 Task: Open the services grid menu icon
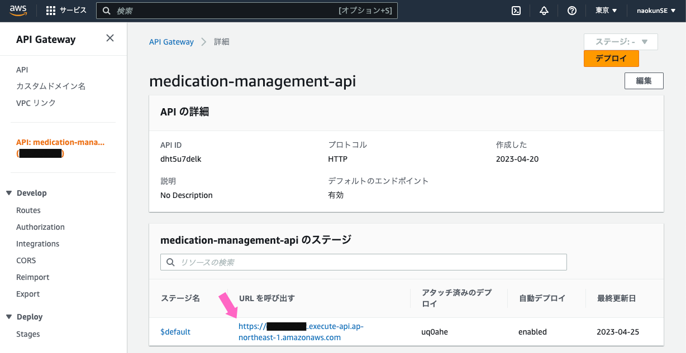click(x=51, y=11)
